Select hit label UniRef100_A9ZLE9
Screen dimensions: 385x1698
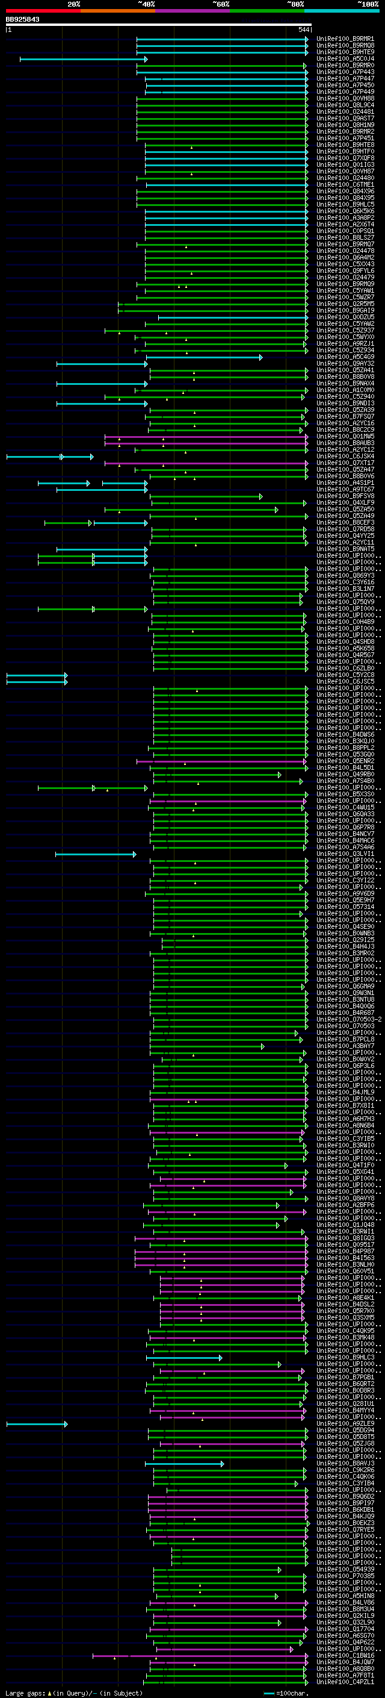point(345,1424)
